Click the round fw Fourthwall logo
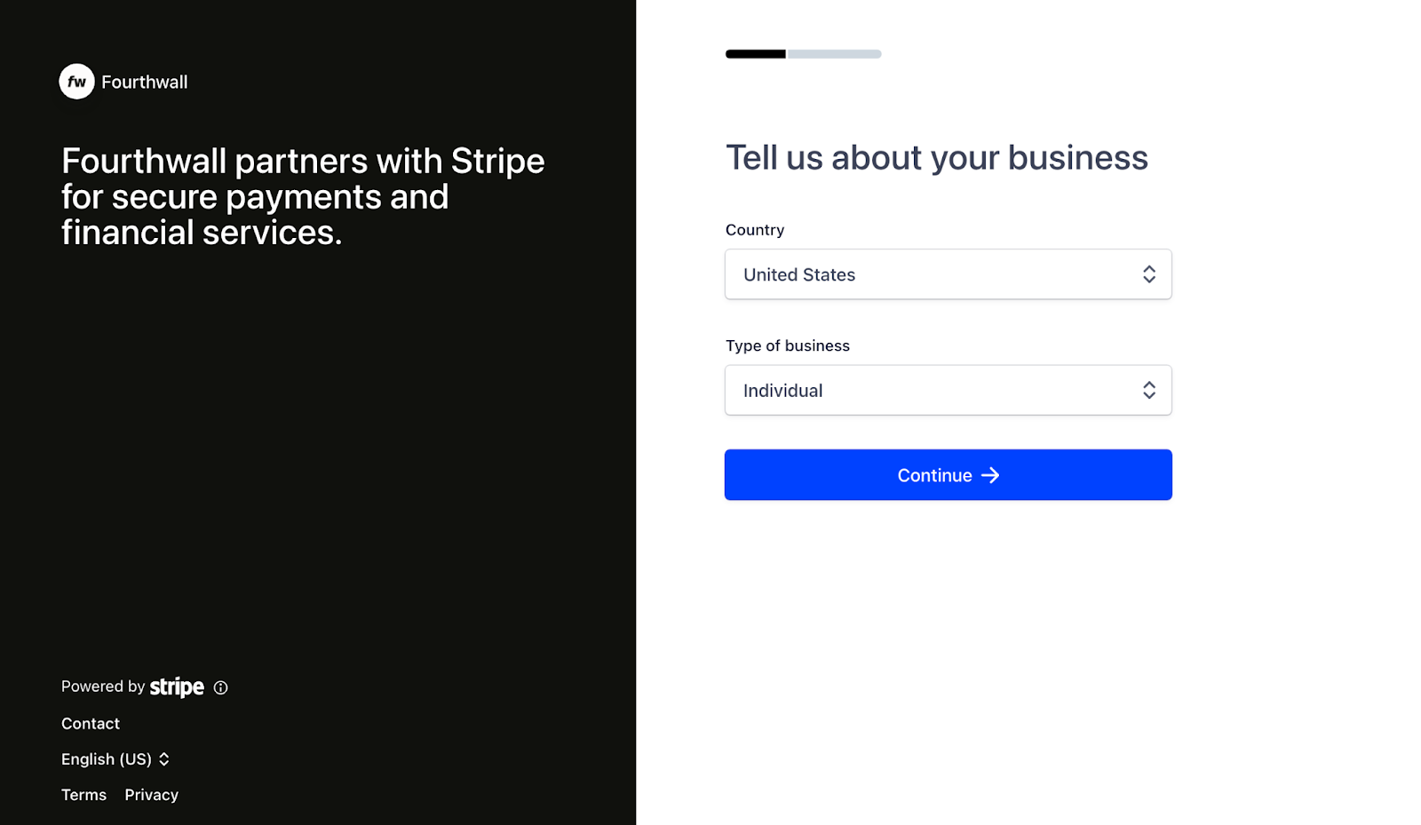Image resolution: width=1421 pixels, height=825 pixels. point(76,82)
